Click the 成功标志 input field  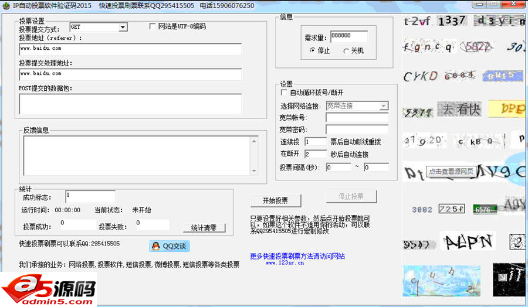pos(90,196)
